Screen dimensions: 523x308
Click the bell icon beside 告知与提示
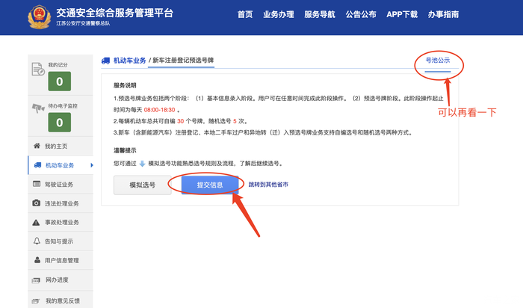tap(37, 241)
